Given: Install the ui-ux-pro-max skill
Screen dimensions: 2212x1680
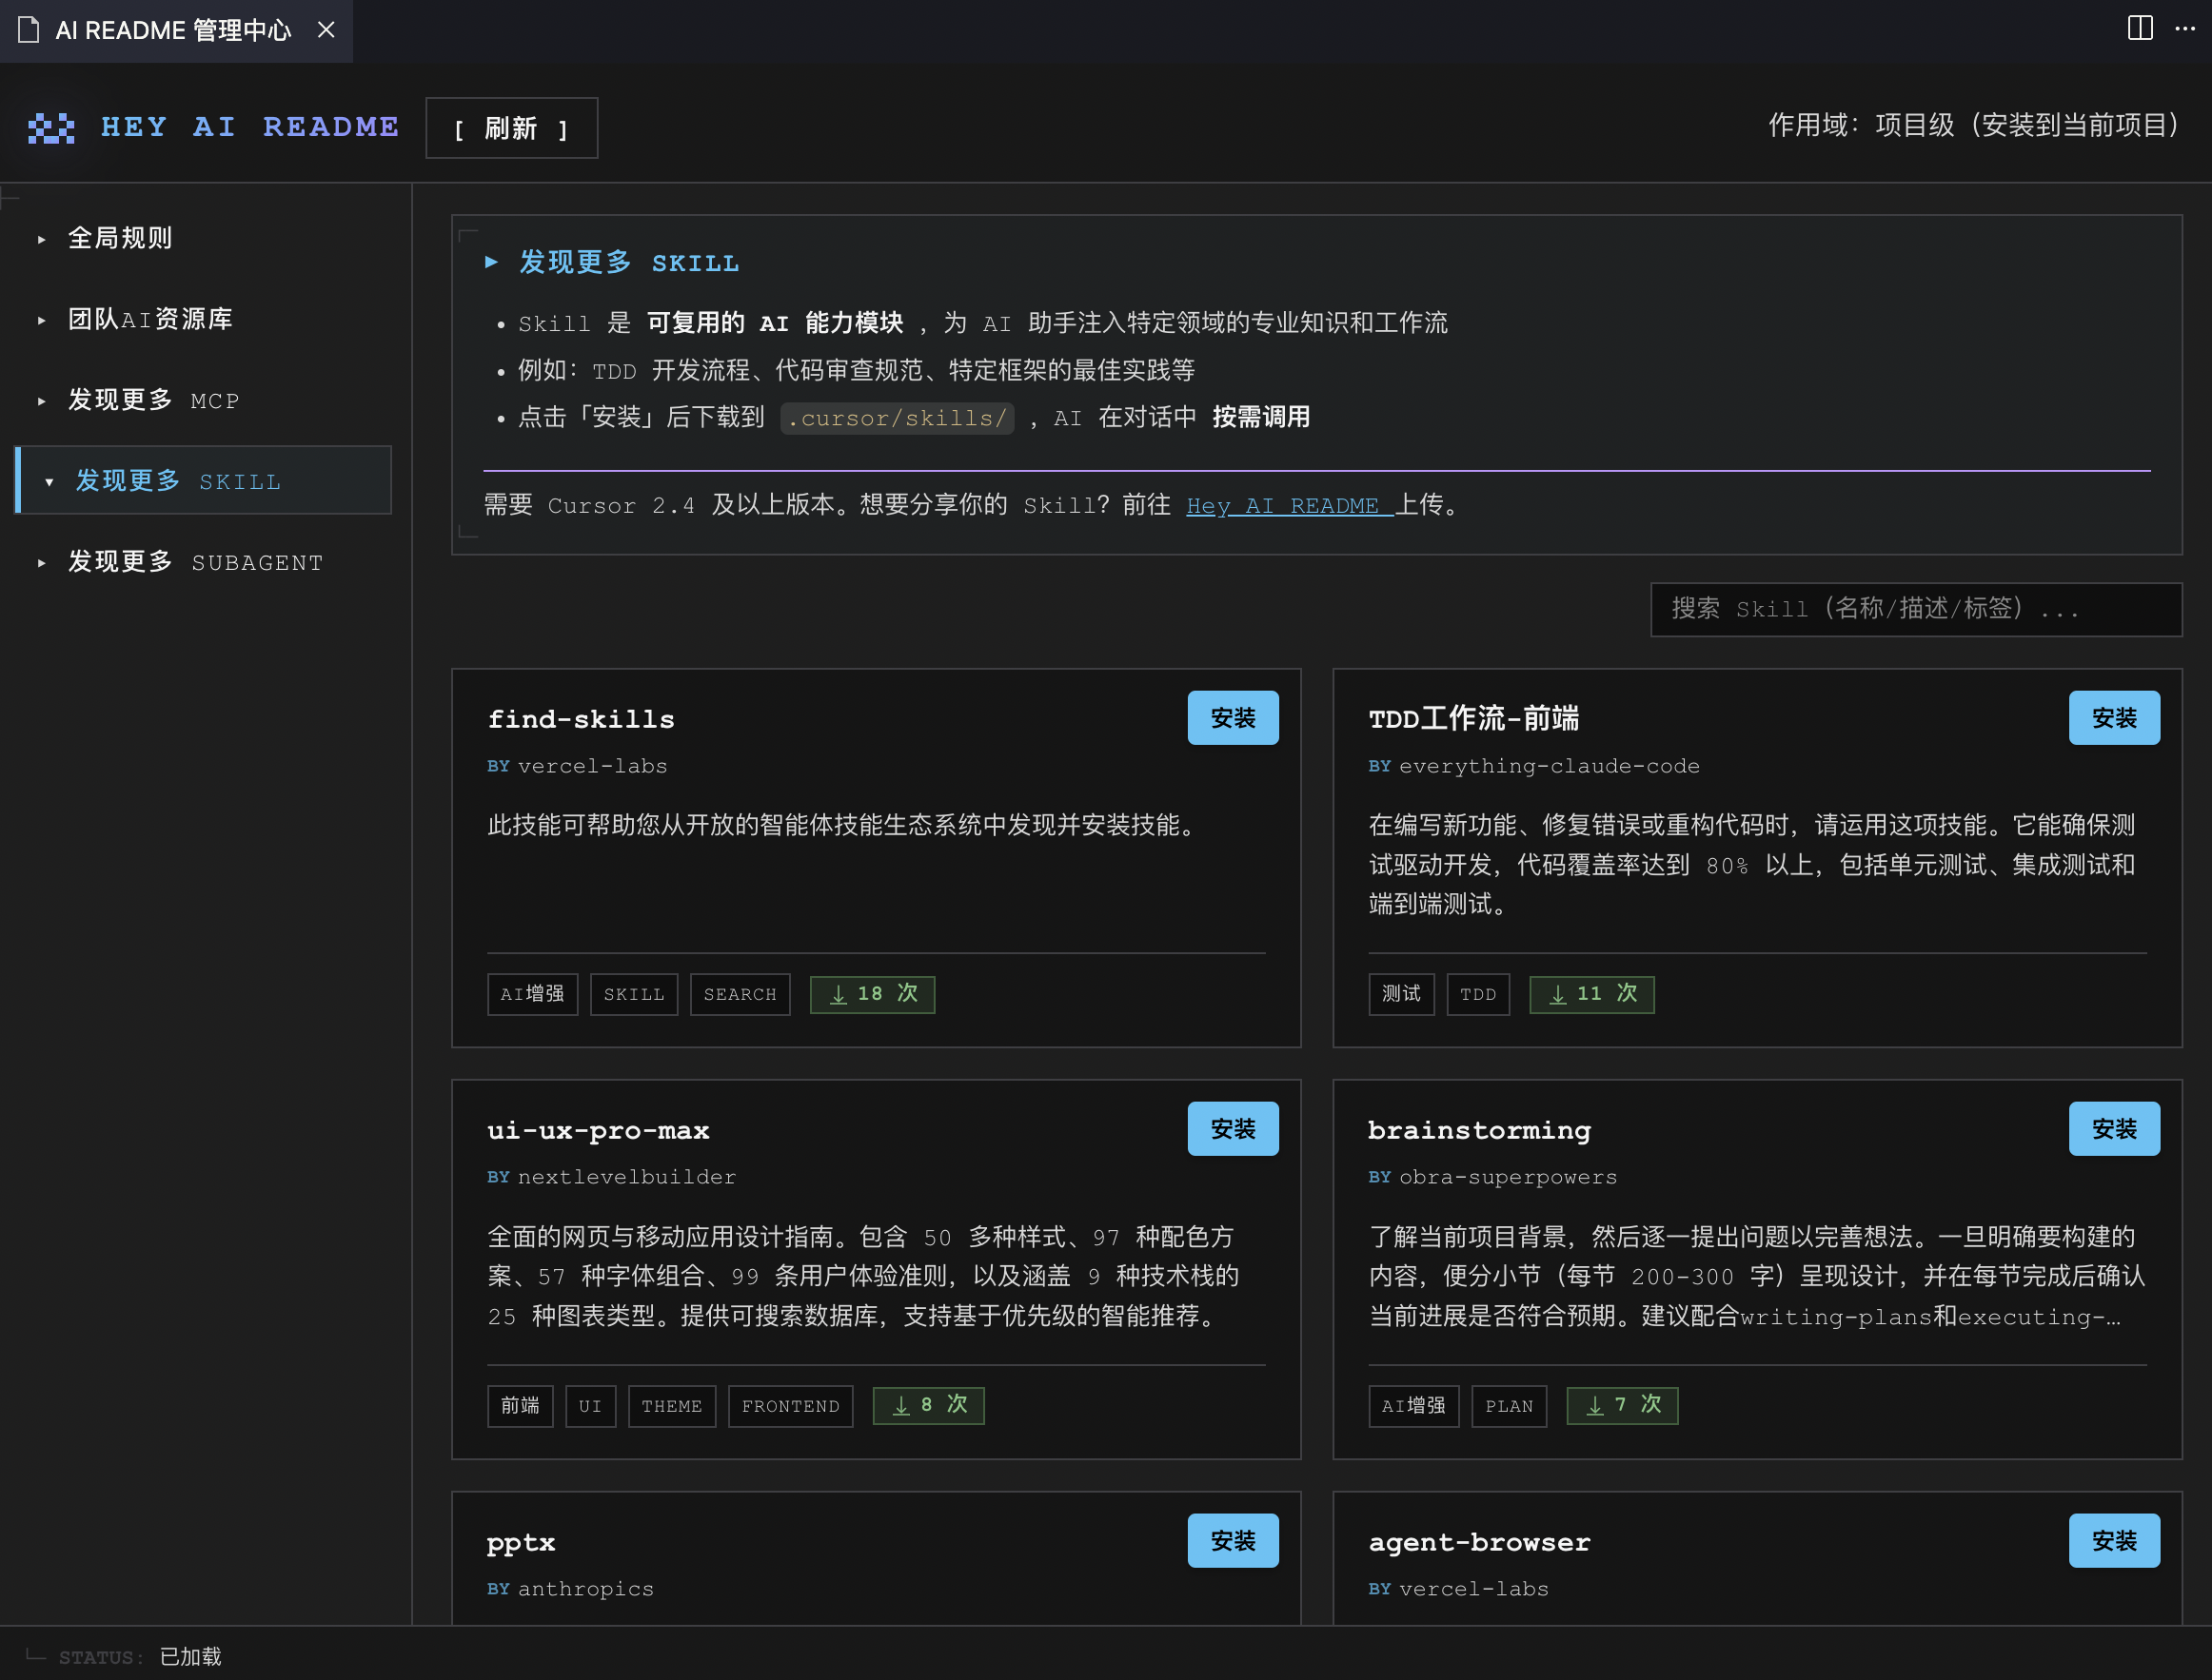Looking at the screenshot, I should click(1233, 1128).
